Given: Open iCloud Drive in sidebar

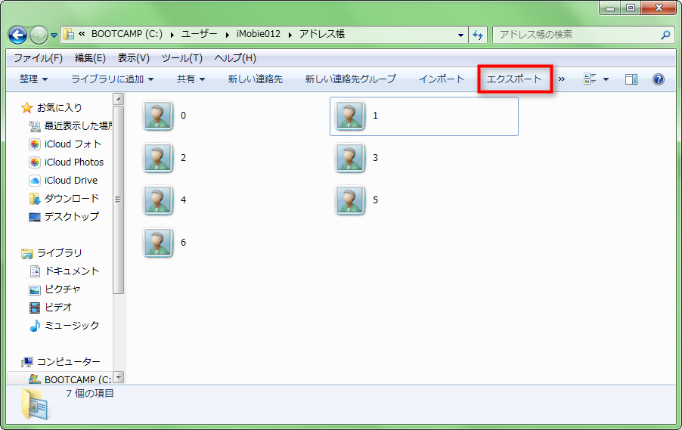Looking at the screenshot, I should click(x=64, y=180).
